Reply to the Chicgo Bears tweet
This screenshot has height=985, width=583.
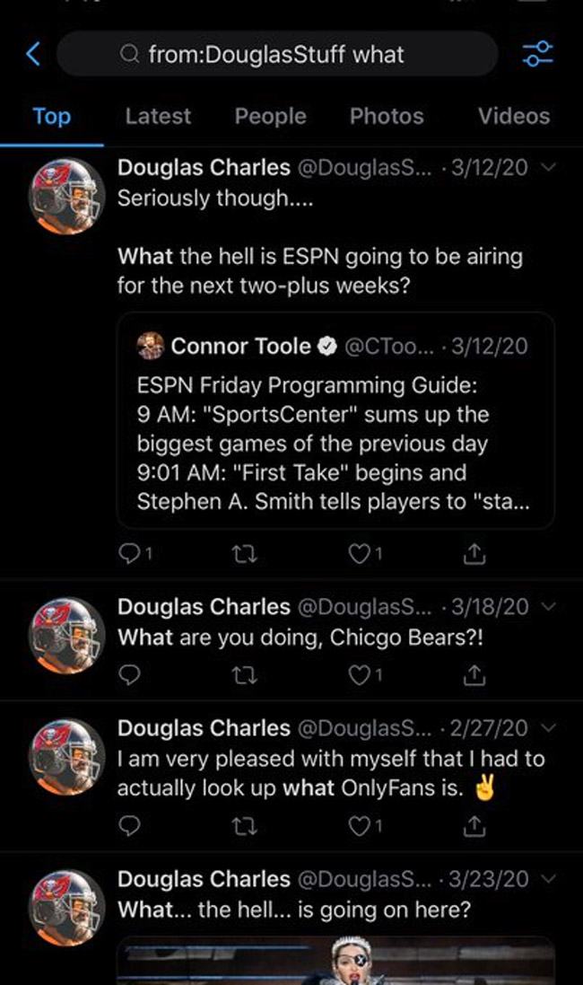point(131,675)
